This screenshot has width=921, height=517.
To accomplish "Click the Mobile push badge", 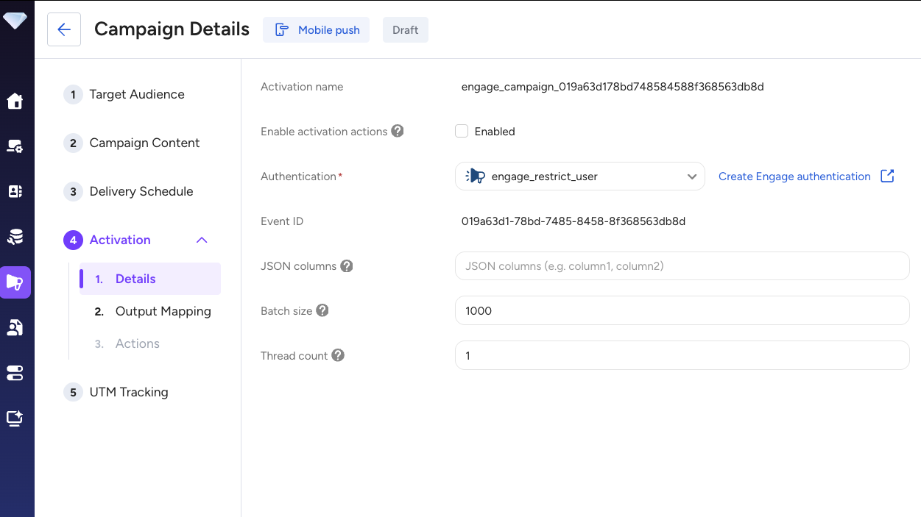I will (317, 30).
